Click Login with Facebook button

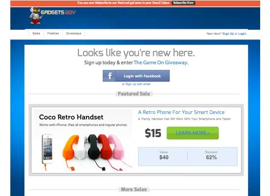tap(136, 76)
